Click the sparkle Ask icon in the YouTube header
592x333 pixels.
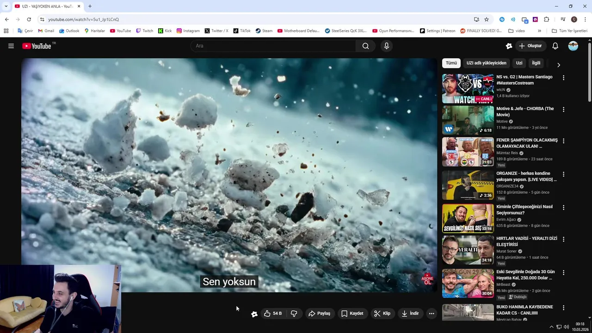[509, 46]
